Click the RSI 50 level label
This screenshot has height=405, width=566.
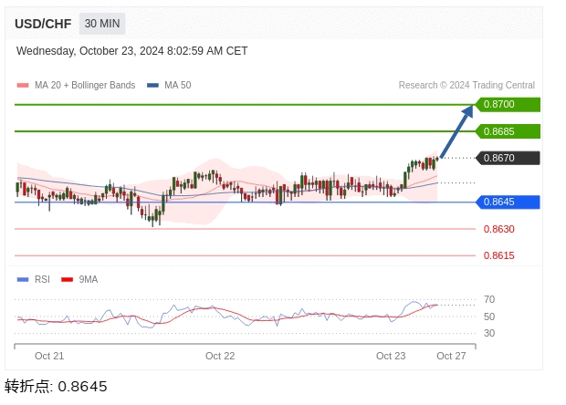[x=489, y=317]
